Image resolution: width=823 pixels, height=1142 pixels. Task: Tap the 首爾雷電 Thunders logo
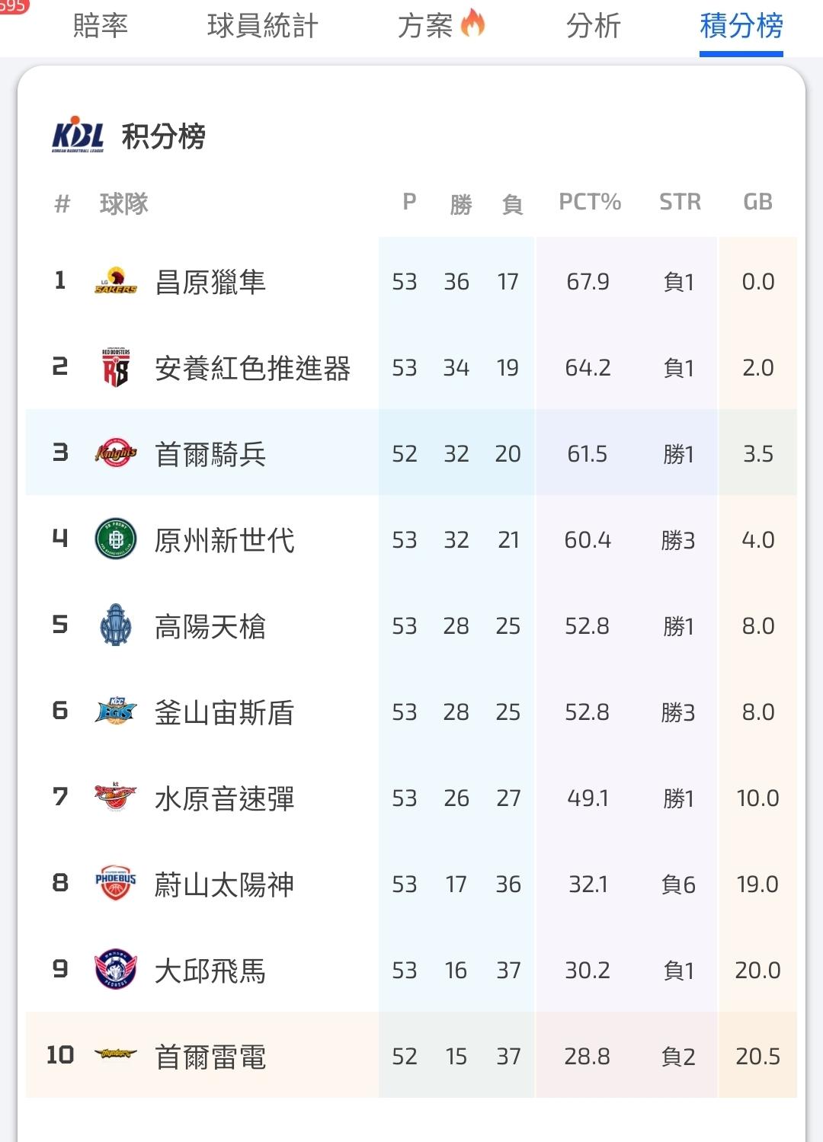(x=116, y=1056)
